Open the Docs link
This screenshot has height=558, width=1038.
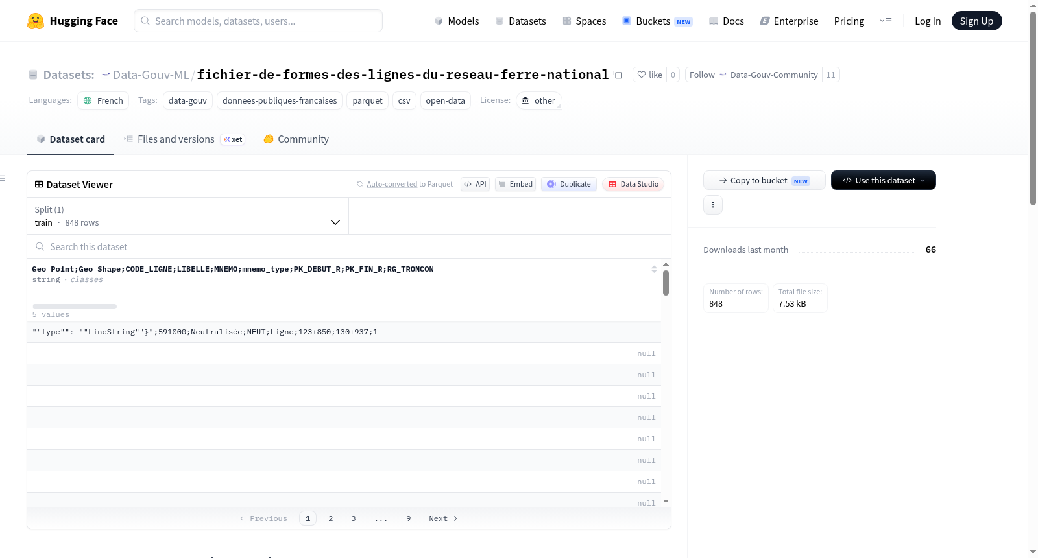727,21
